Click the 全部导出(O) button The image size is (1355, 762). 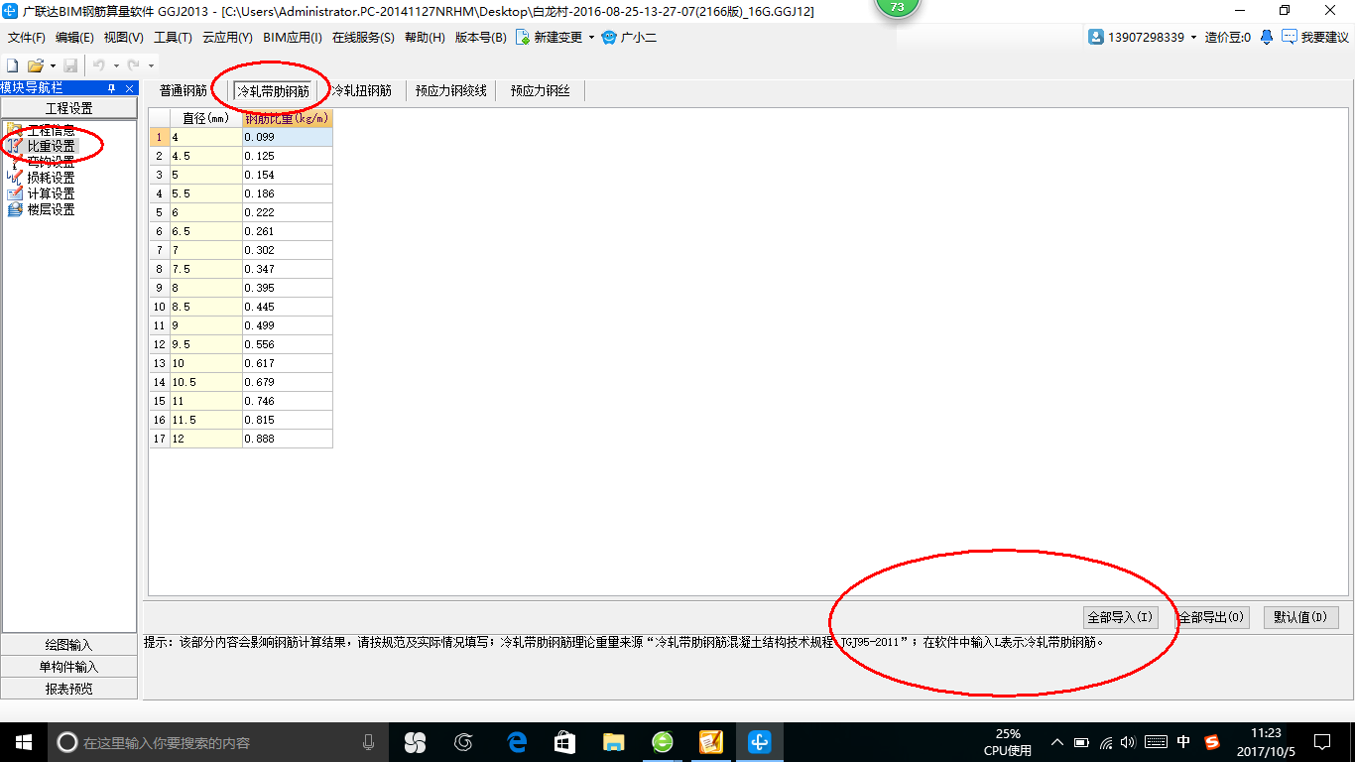[1211, 617]
